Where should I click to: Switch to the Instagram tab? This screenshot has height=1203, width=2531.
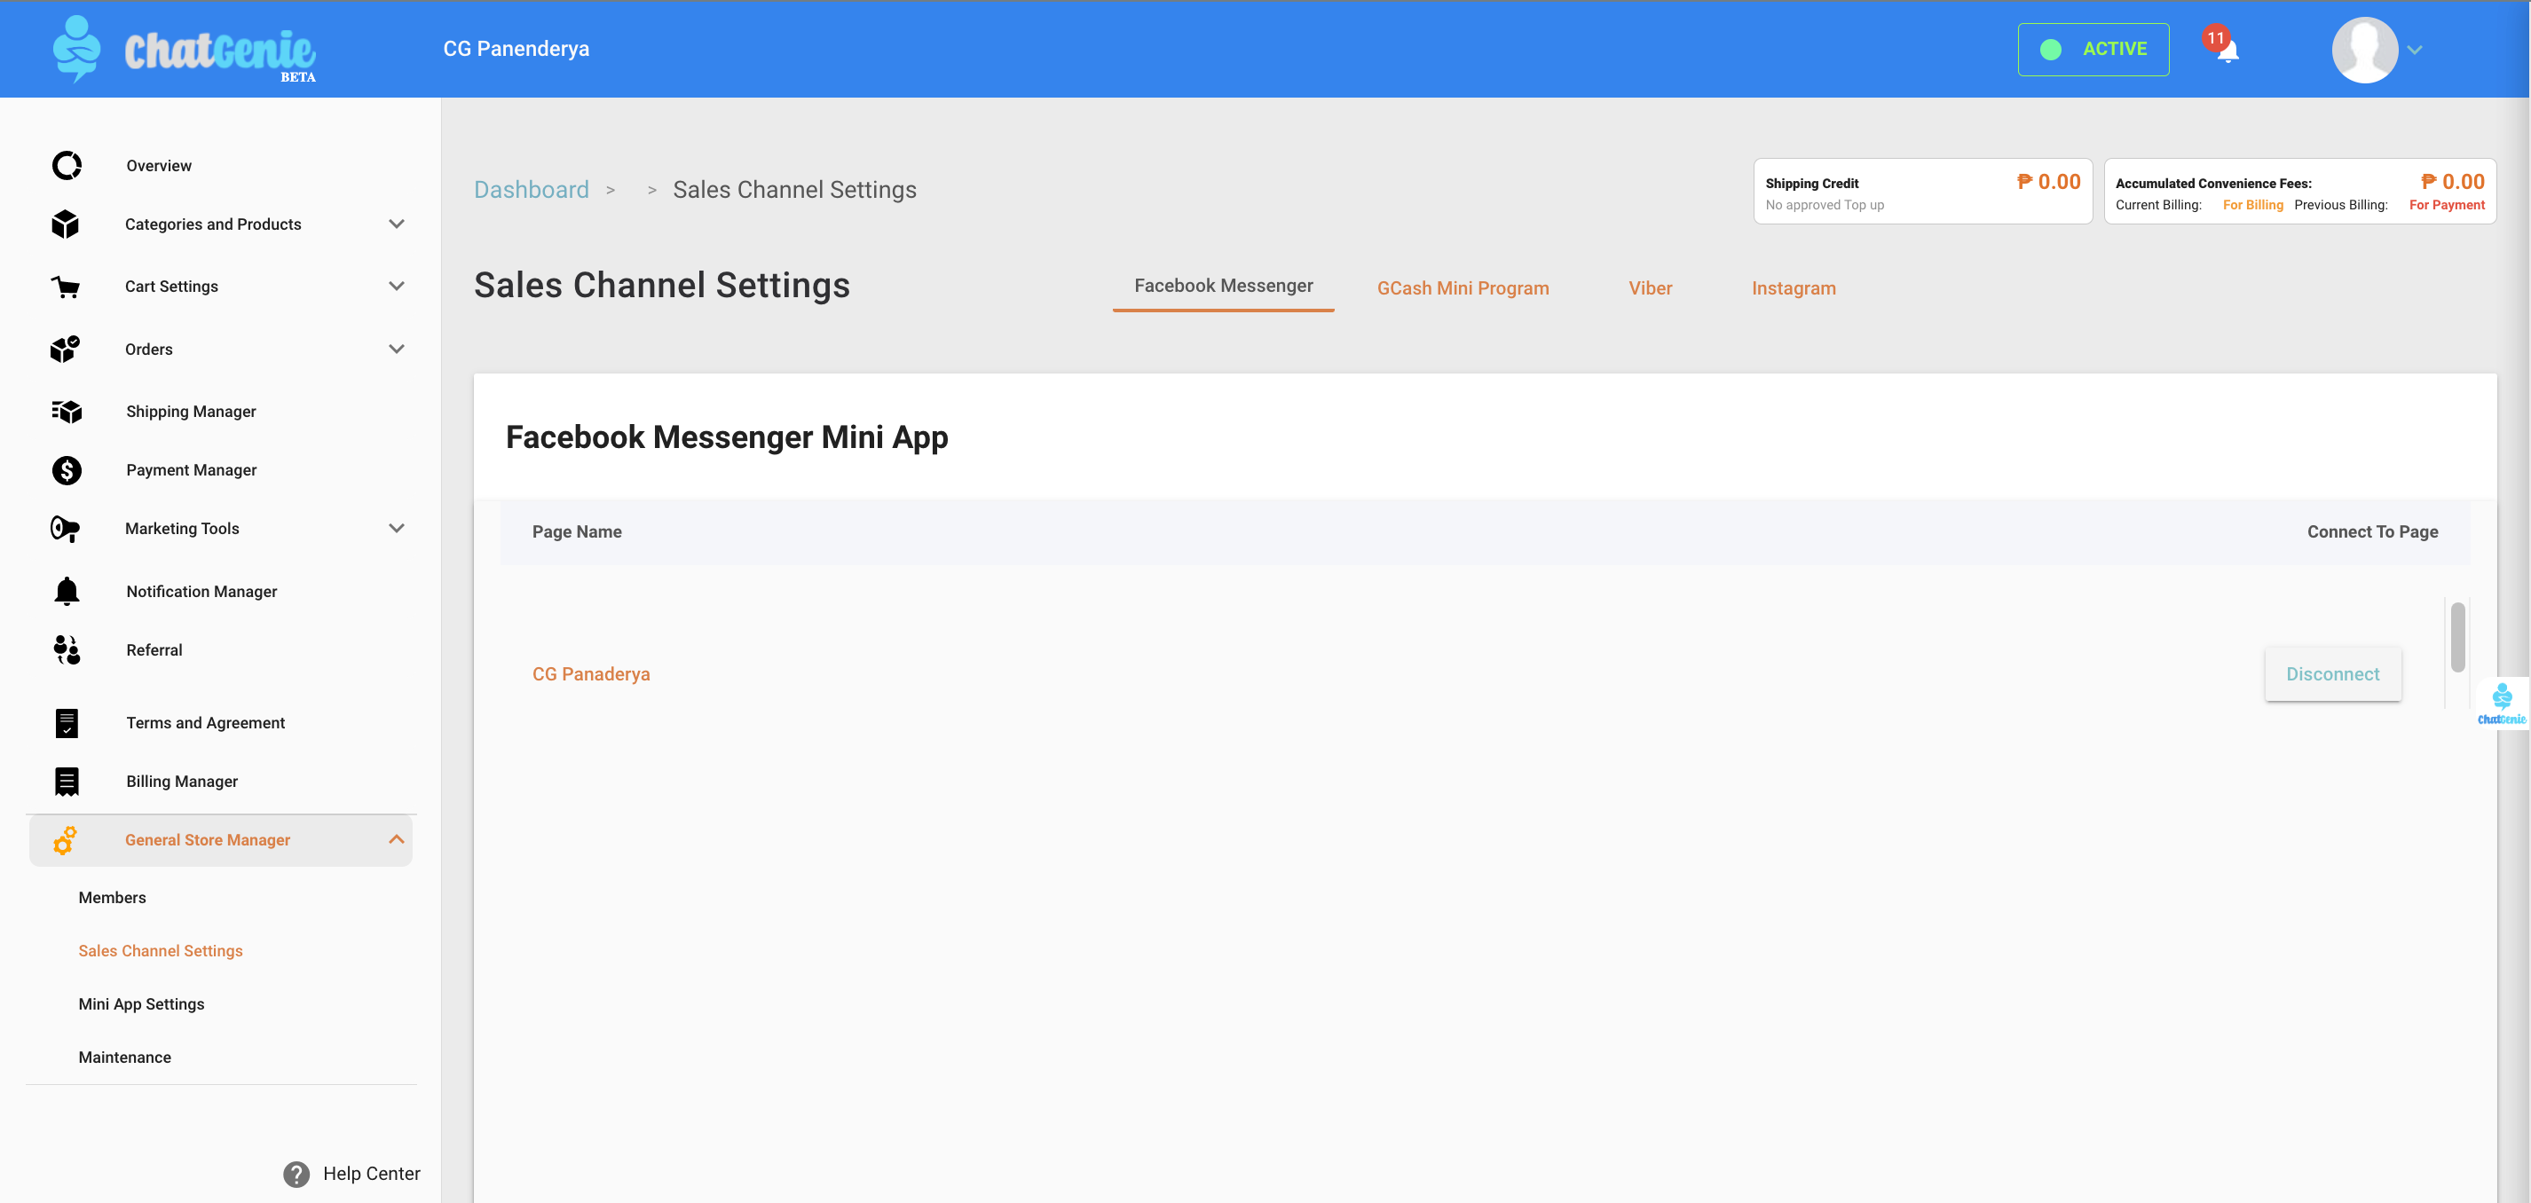(x=1794, y=287)
